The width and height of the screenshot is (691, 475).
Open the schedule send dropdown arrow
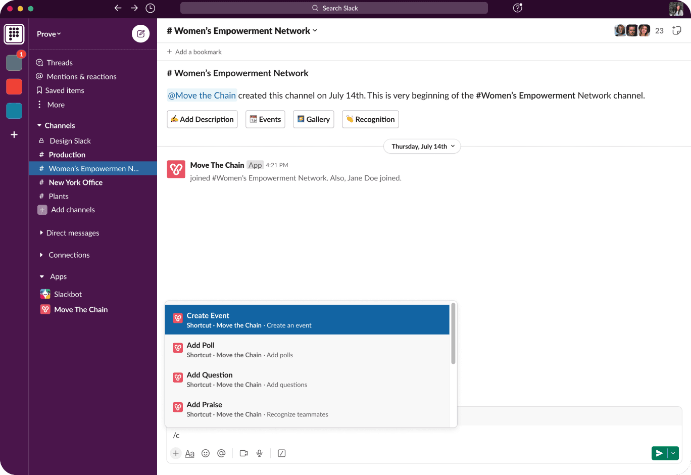(673, 453)
